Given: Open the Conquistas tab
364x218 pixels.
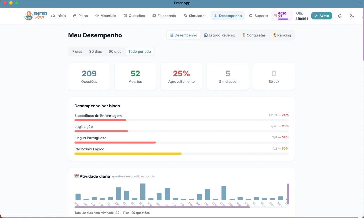Looking at the screenshot, I should [254, 35].
